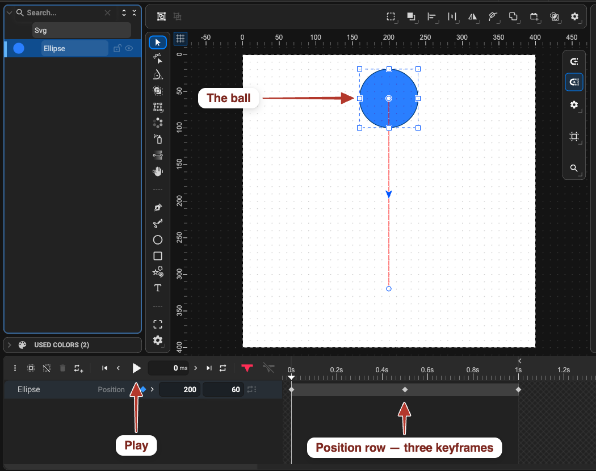Pick the Pen tool
Image resolution: width=596 pixels, height=471 pixels.
click(158, 208)
